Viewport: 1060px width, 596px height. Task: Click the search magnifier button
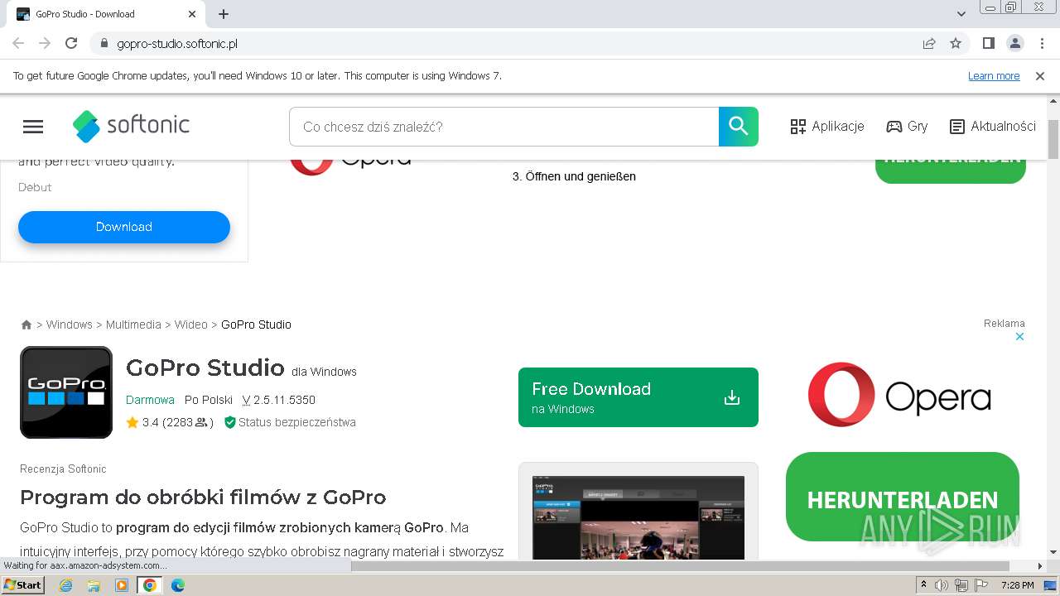738,127
